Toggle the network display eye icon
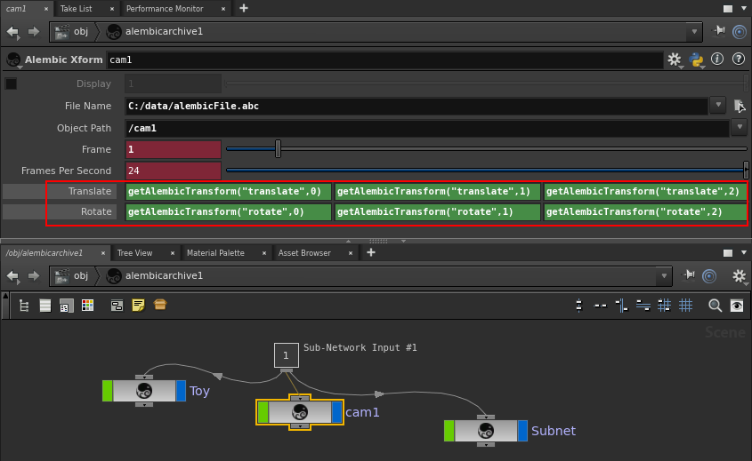 point(737,306)
